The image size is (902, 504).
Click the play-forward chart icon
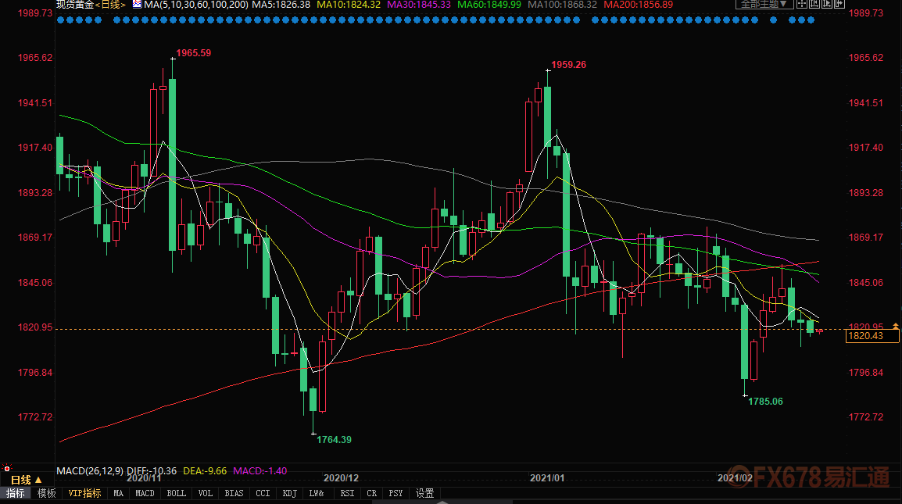click(828, 5)
